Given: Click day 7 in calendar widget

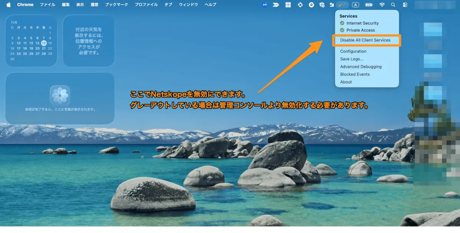Looking at the screenshot, I should (44, 38).
